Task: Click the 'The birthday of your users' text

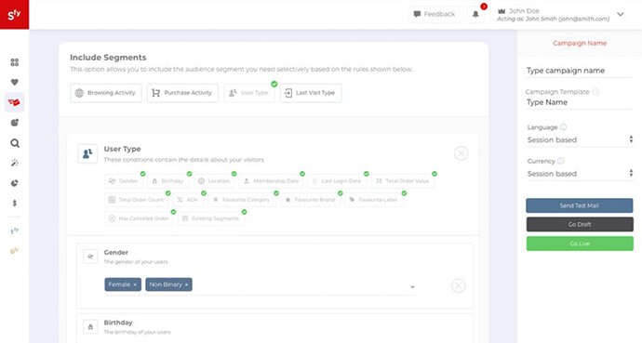Action: pos(137,332)
